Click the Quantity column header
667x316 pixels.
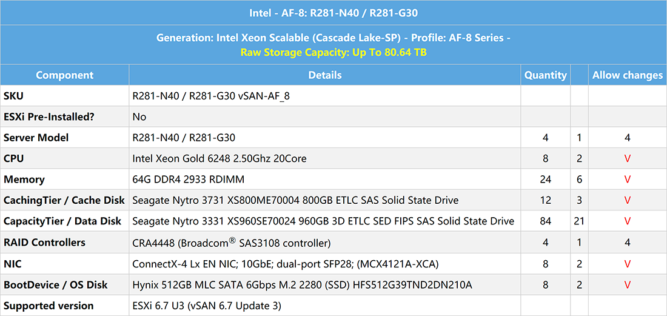545,75
